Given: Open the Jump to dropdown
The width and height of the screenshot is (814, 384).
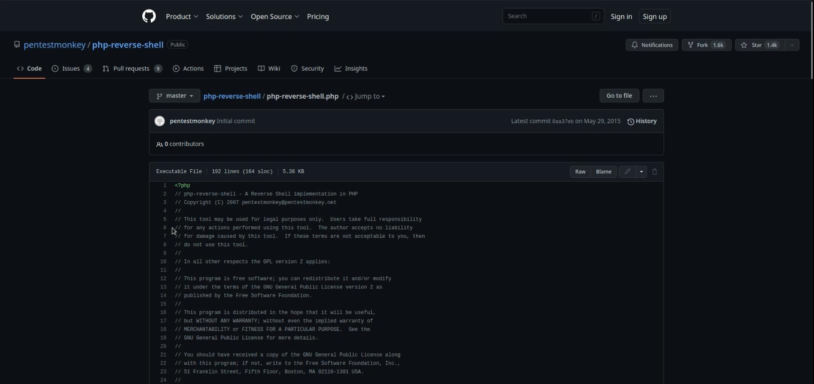Looking at the screenshot, I should (366, 97).
